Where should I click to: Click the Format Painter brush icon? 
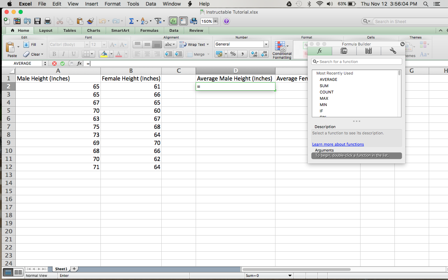(90, 21)
